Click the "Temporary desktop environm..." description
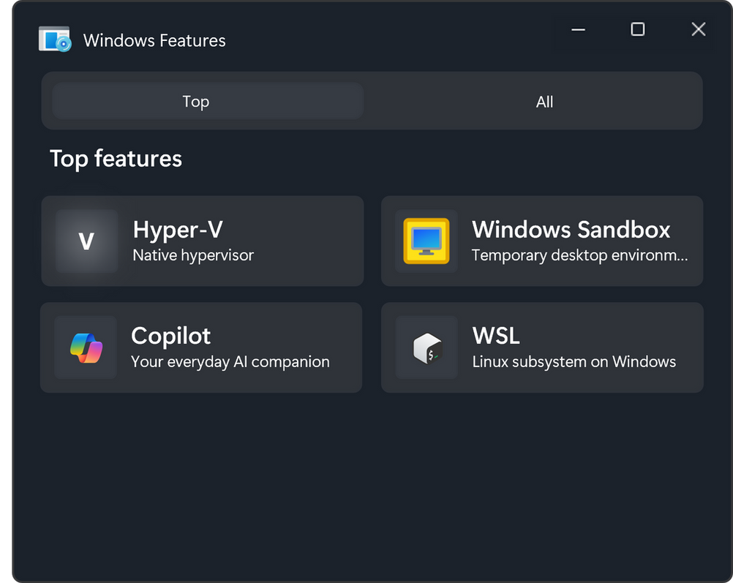Viewport: 733px width, 583px height. point(579,255)
